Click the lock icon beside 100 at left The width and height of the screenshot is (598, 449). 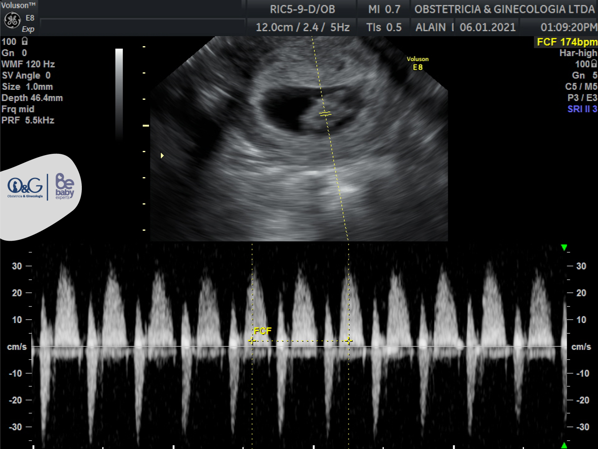[x=25, y=41]
